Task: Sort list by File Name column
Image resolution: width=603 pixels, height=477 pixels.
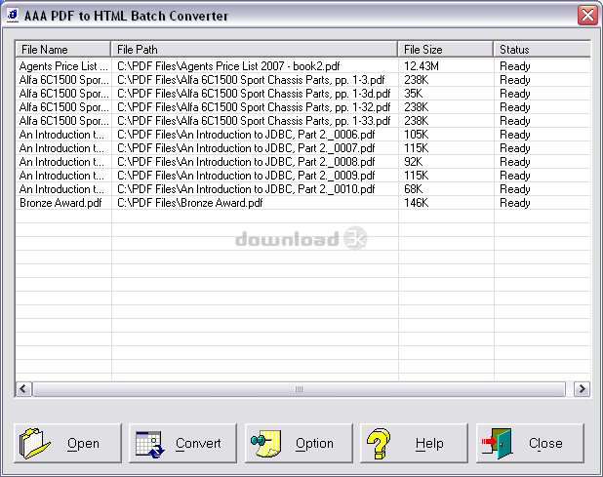Action: tap(62, 49)
